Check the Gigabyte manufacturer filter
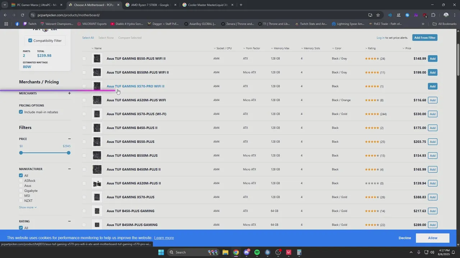460x258 pixels. coord(21,191)
